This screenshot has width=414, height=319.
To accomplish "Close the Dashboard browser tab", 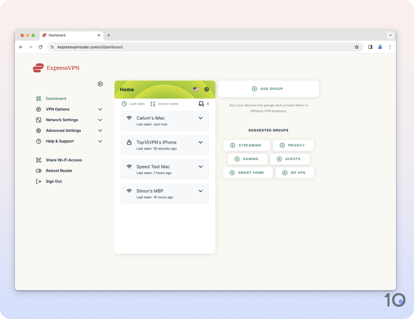I will pos(99,35).
